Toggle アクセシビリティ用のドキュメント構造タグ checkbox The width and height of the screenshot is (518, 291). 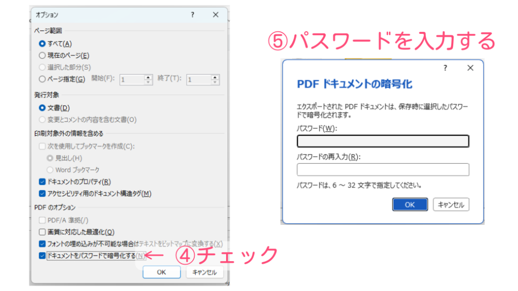42,193
